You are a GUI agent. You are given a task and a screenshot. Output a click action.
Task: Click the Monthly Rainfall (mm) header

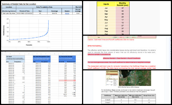pos(122,4)
